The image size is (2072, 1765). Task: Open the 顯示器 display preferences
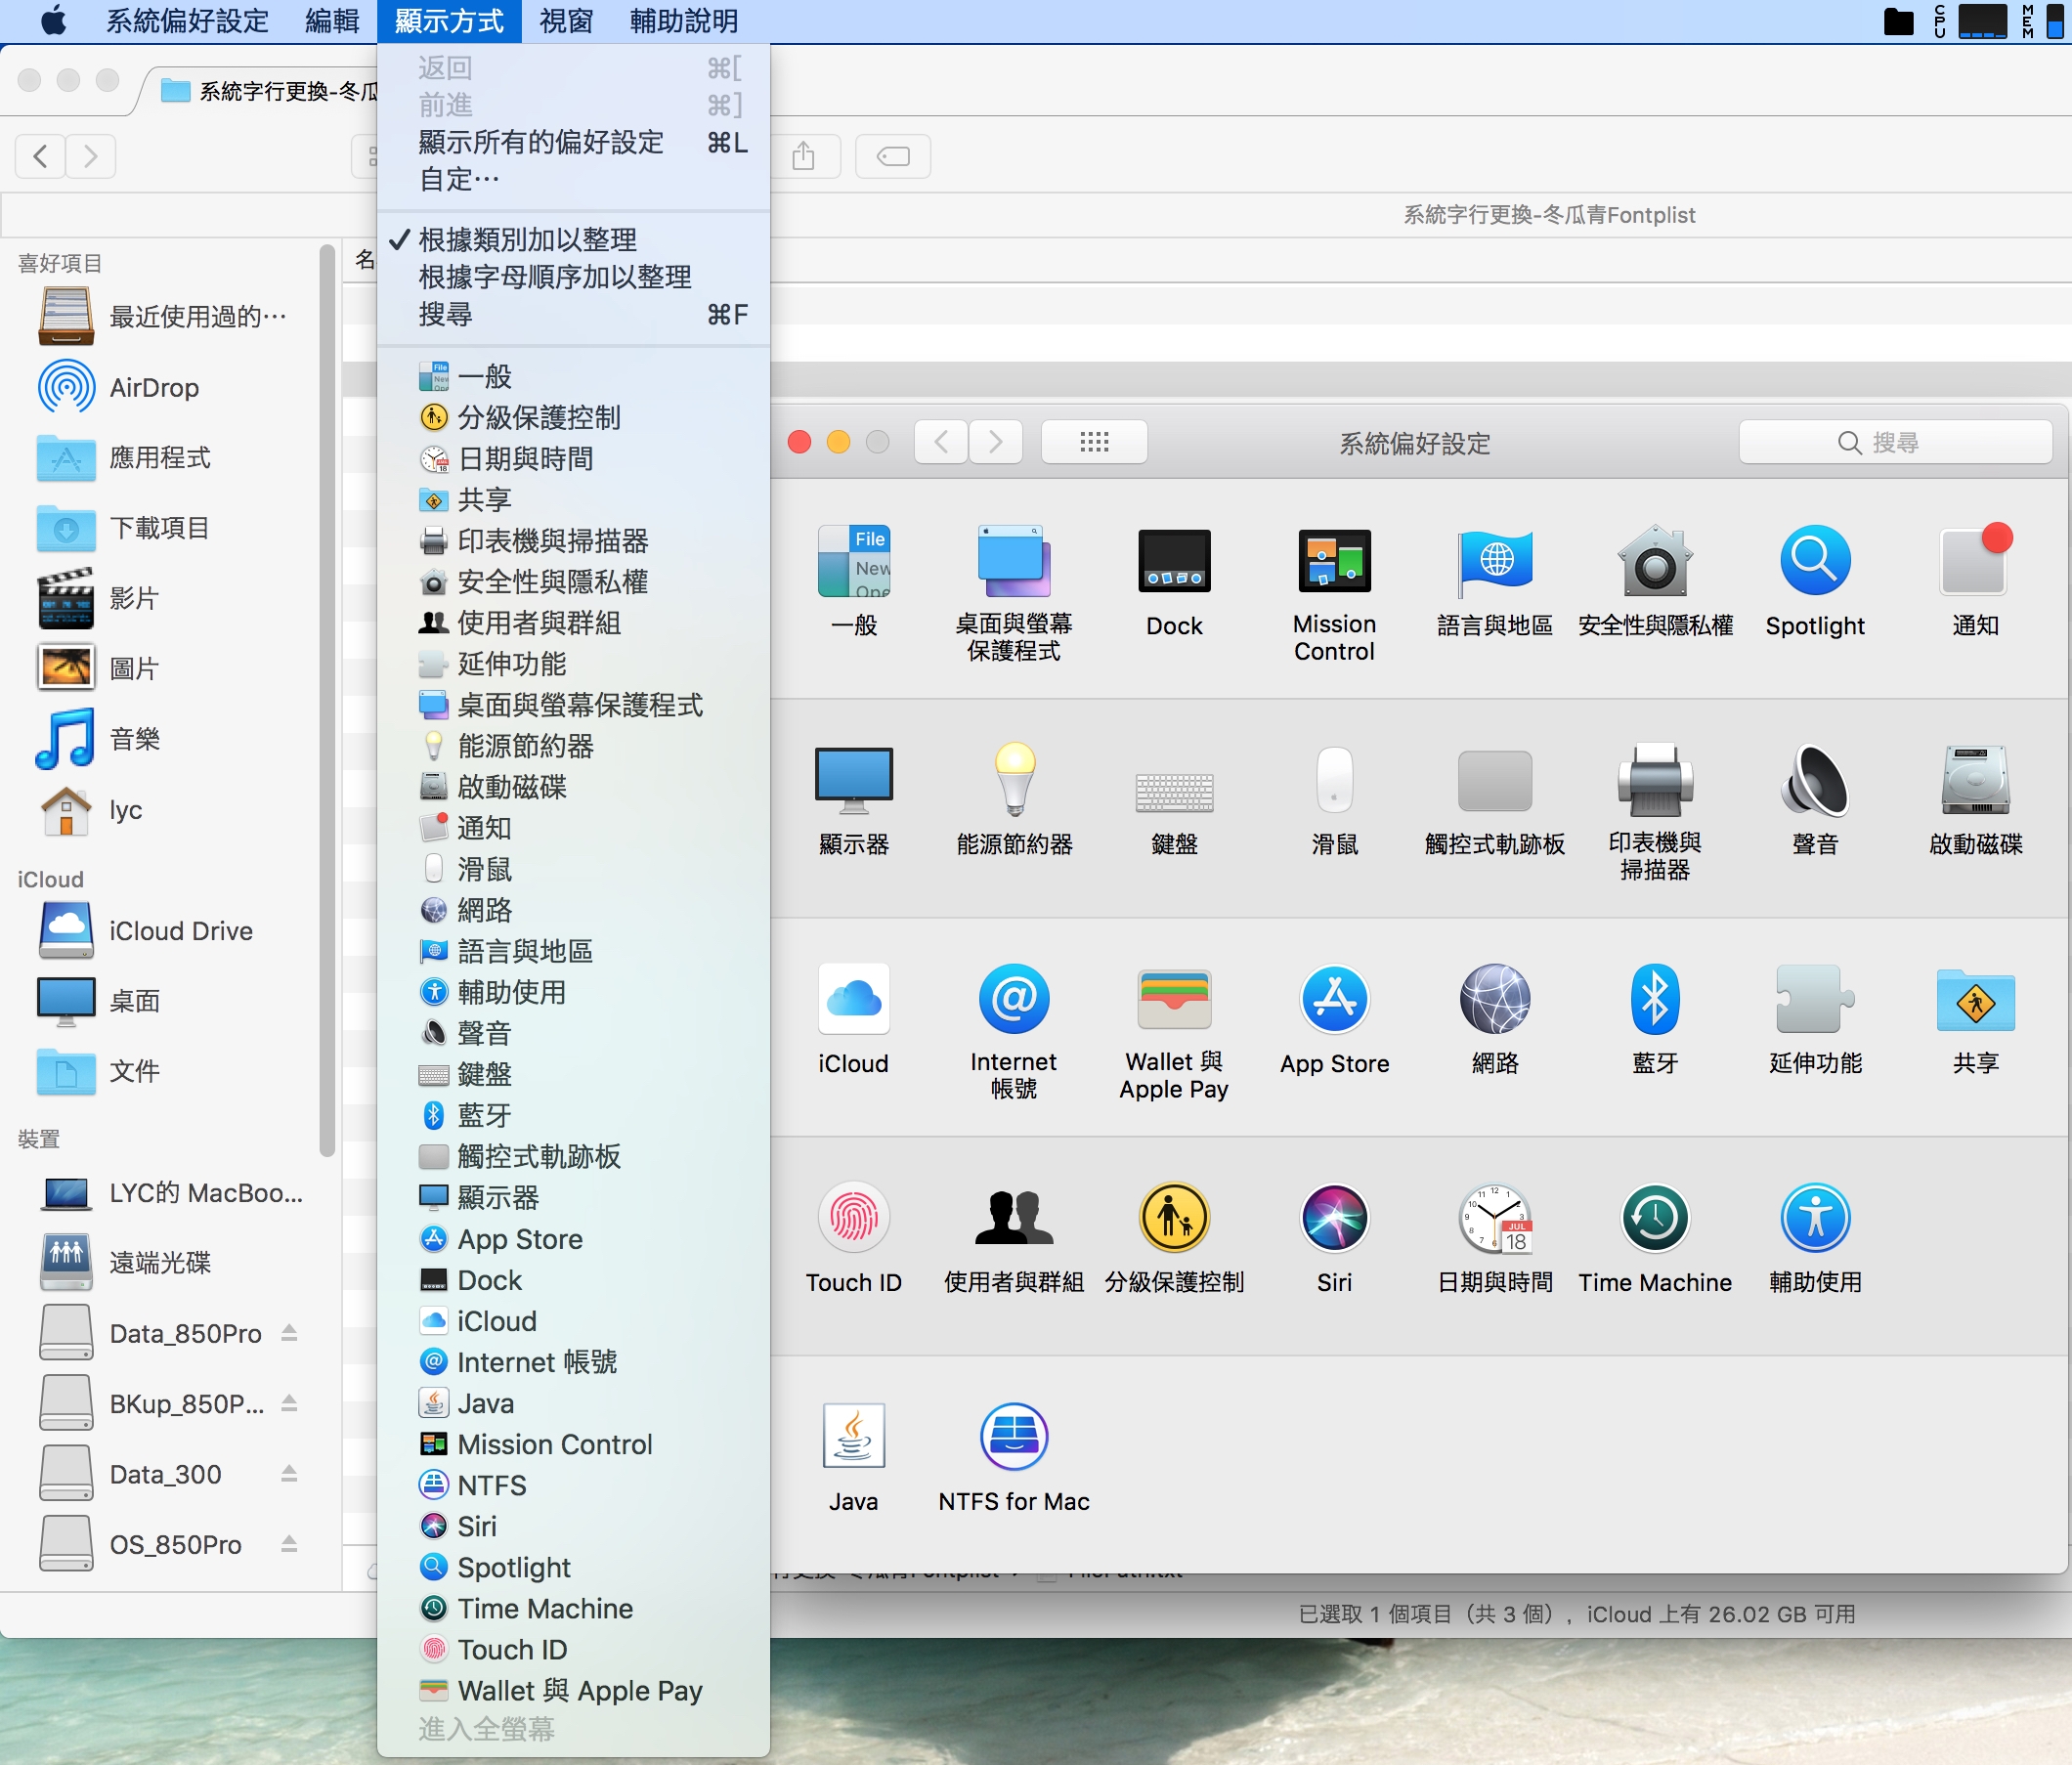click(853, 781)
